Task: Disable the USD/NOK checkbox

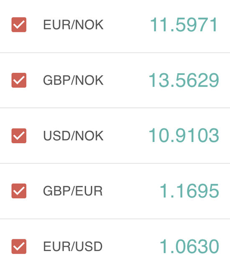Action: click(19, 136)
